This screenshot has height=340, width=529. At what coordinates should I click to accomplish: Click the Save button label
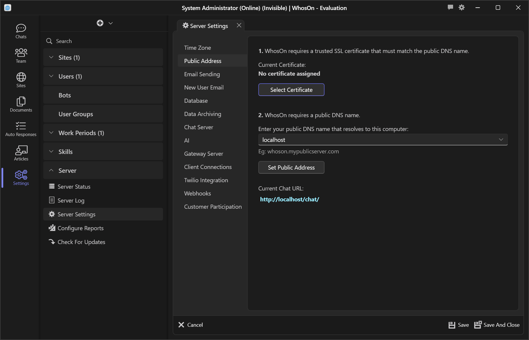click(x=463, y=325)
